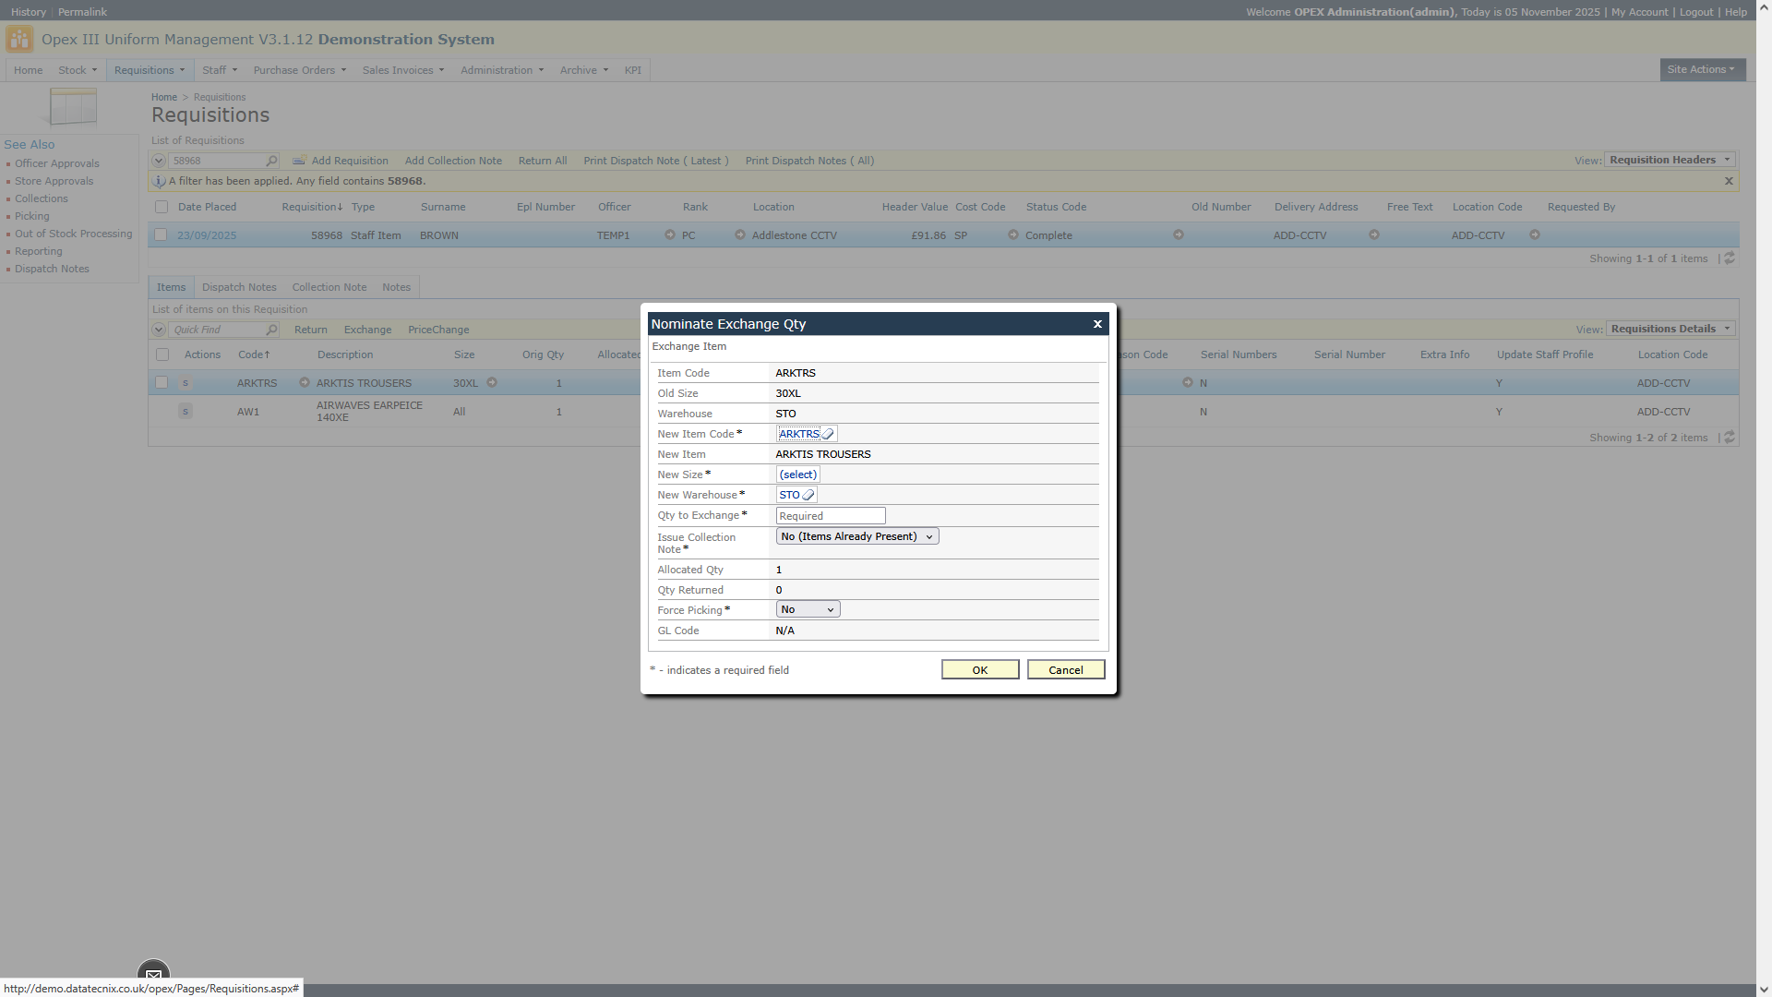The image size is (1772, 997).
Task: Toggle the header checkbox beside Date Placed
Action: coord(162,207)
